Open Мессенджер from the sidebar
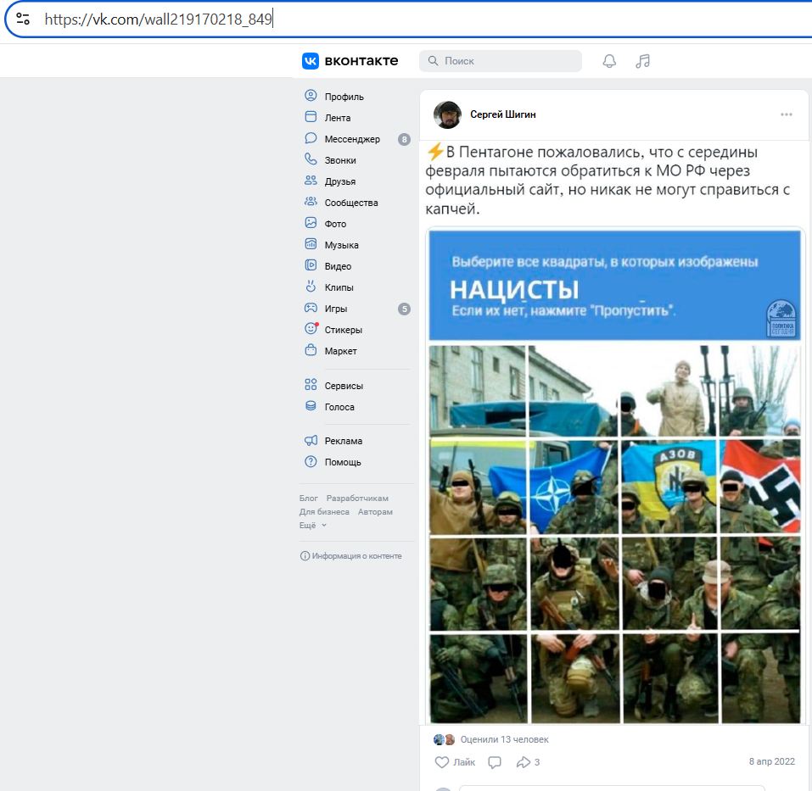812x791 pixels. tap(342, 138)
